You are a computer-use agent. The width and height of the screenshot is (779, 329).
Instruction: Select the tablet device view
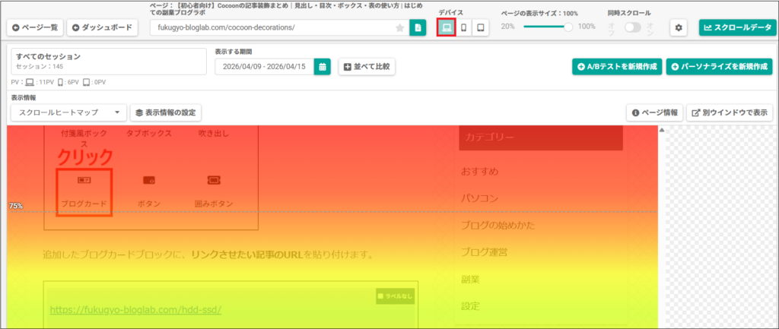(481, 28)
